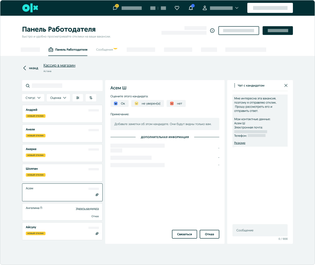This screenshot has height=265, width=315.
Task: Click the OLX logo
Action: click(30, 8)
